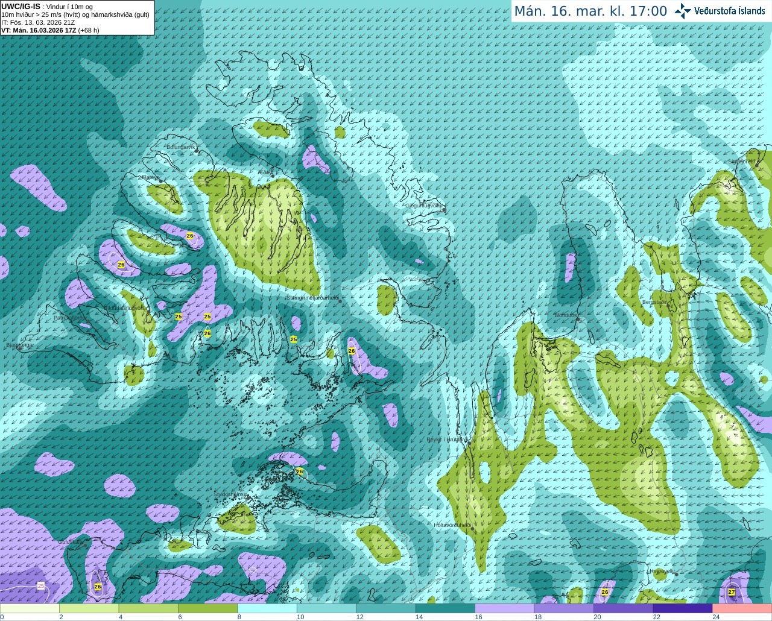772x621 pixels.
Task: Click the Steingrímsfjarðarheiði station label
Action: tap(312, 298)
